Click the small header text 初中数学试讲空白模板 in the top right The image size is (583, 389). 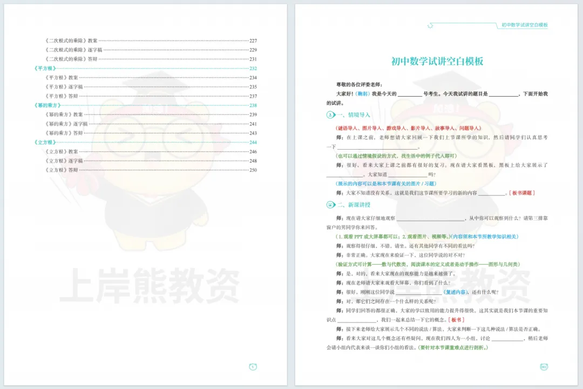point(525,25)
